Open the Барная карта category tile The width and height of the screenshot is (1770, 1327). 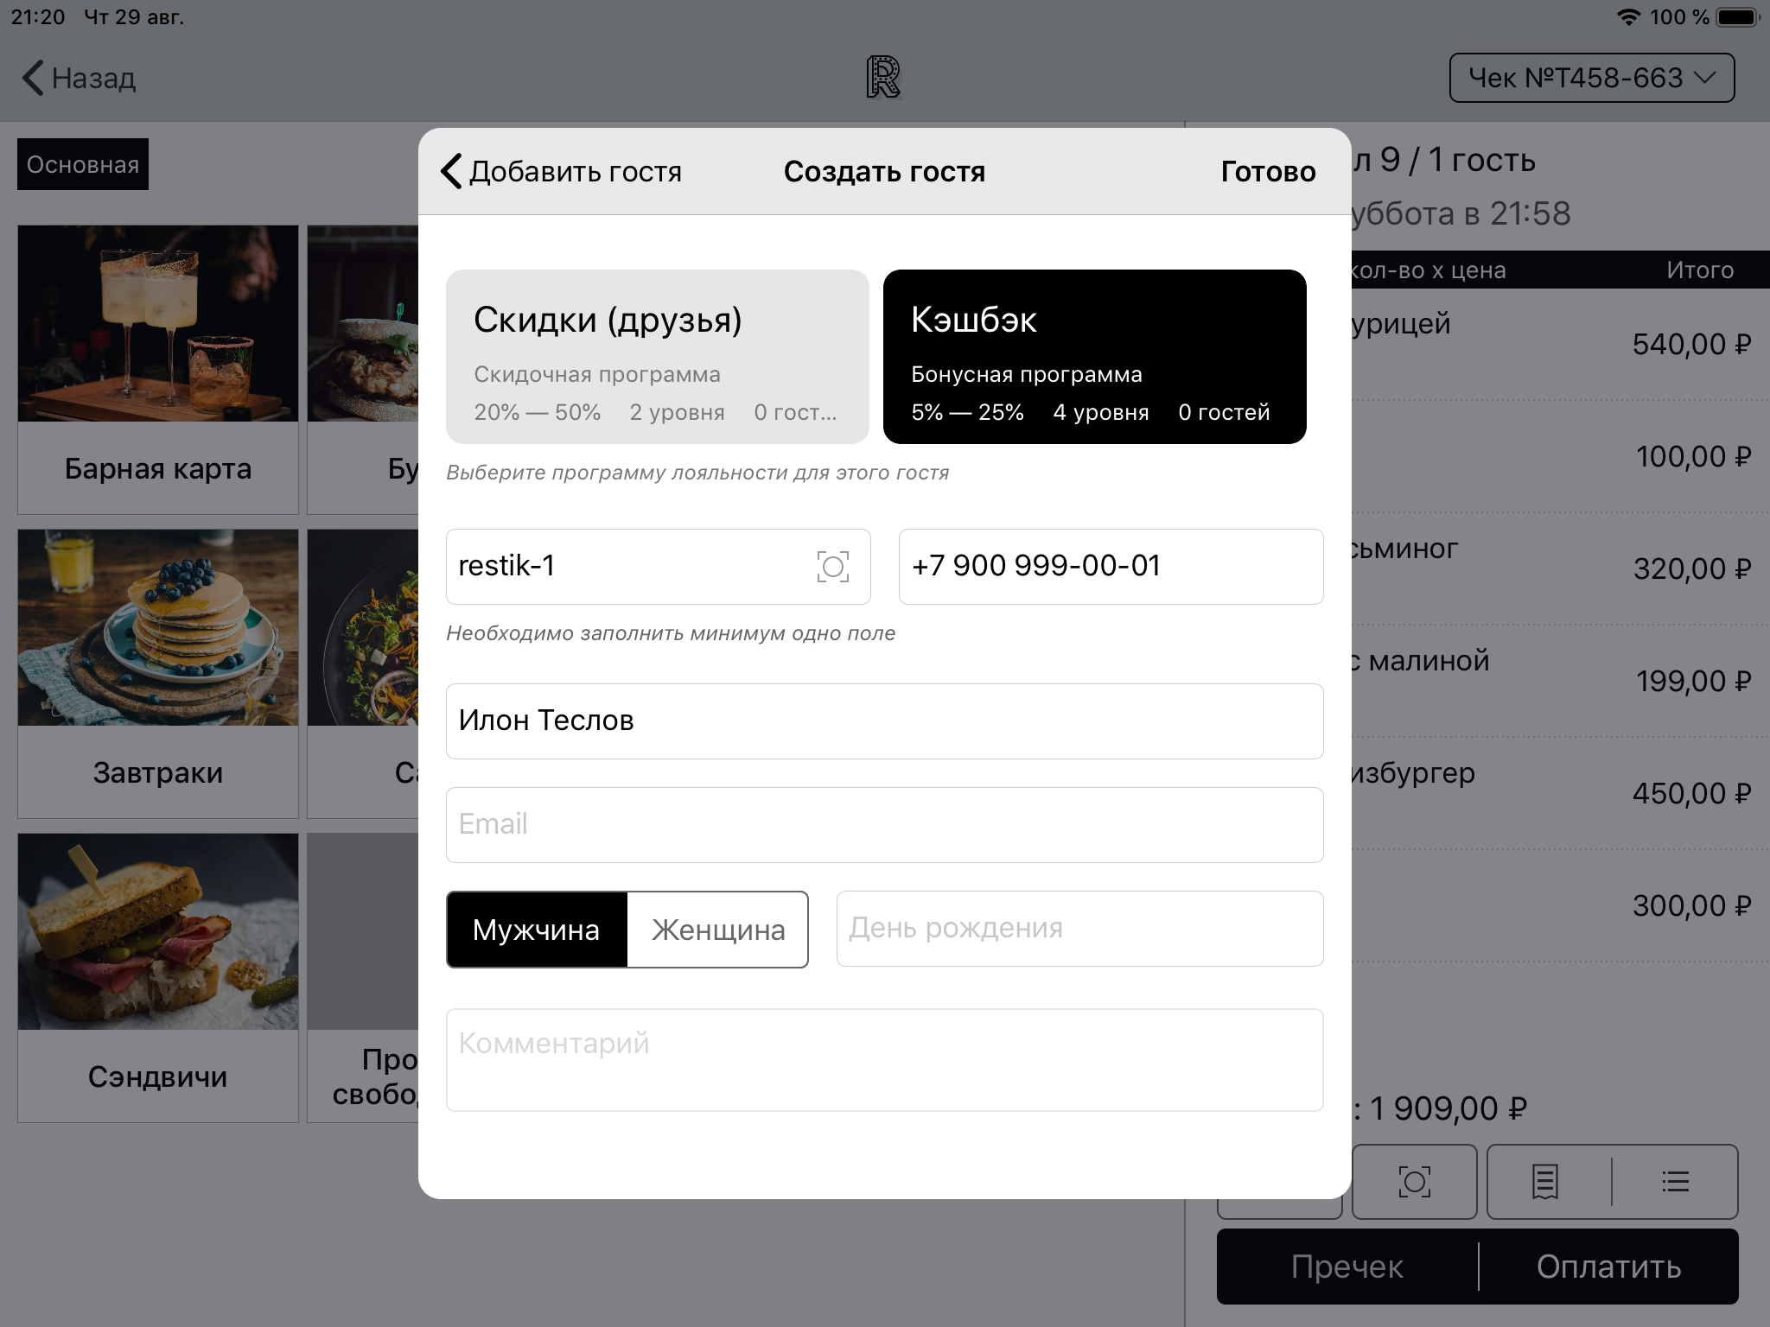pos(158,370)
